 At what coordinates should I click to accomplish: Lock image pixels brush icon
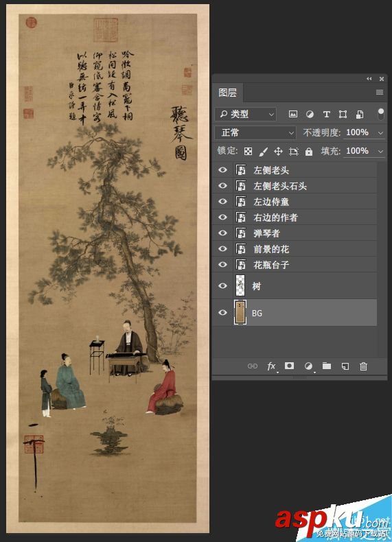point(264,152)
